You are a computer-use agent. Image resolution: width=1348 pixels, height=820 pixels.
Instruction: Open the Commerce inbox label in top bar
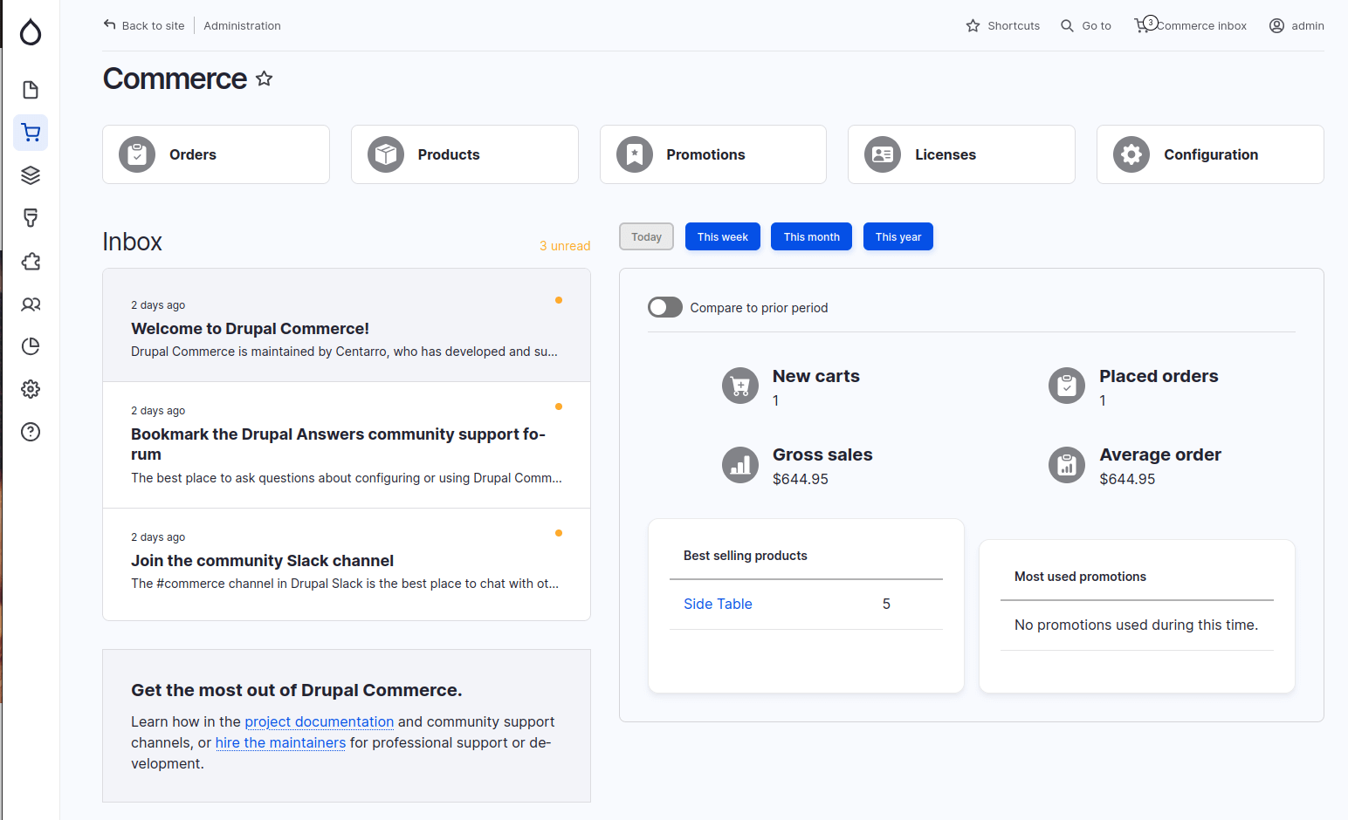tap(1202, 26)
